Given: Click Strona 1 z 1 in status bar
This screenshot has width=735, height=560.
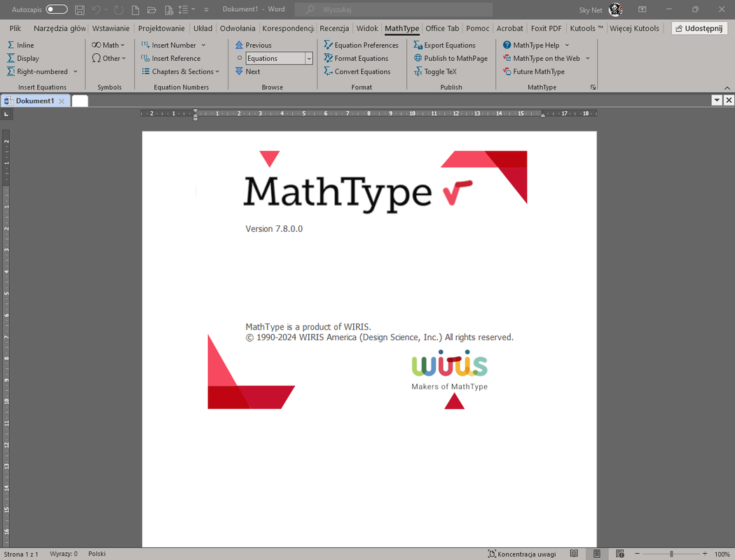Looking at the screenshot, I should tap(21, 554).
